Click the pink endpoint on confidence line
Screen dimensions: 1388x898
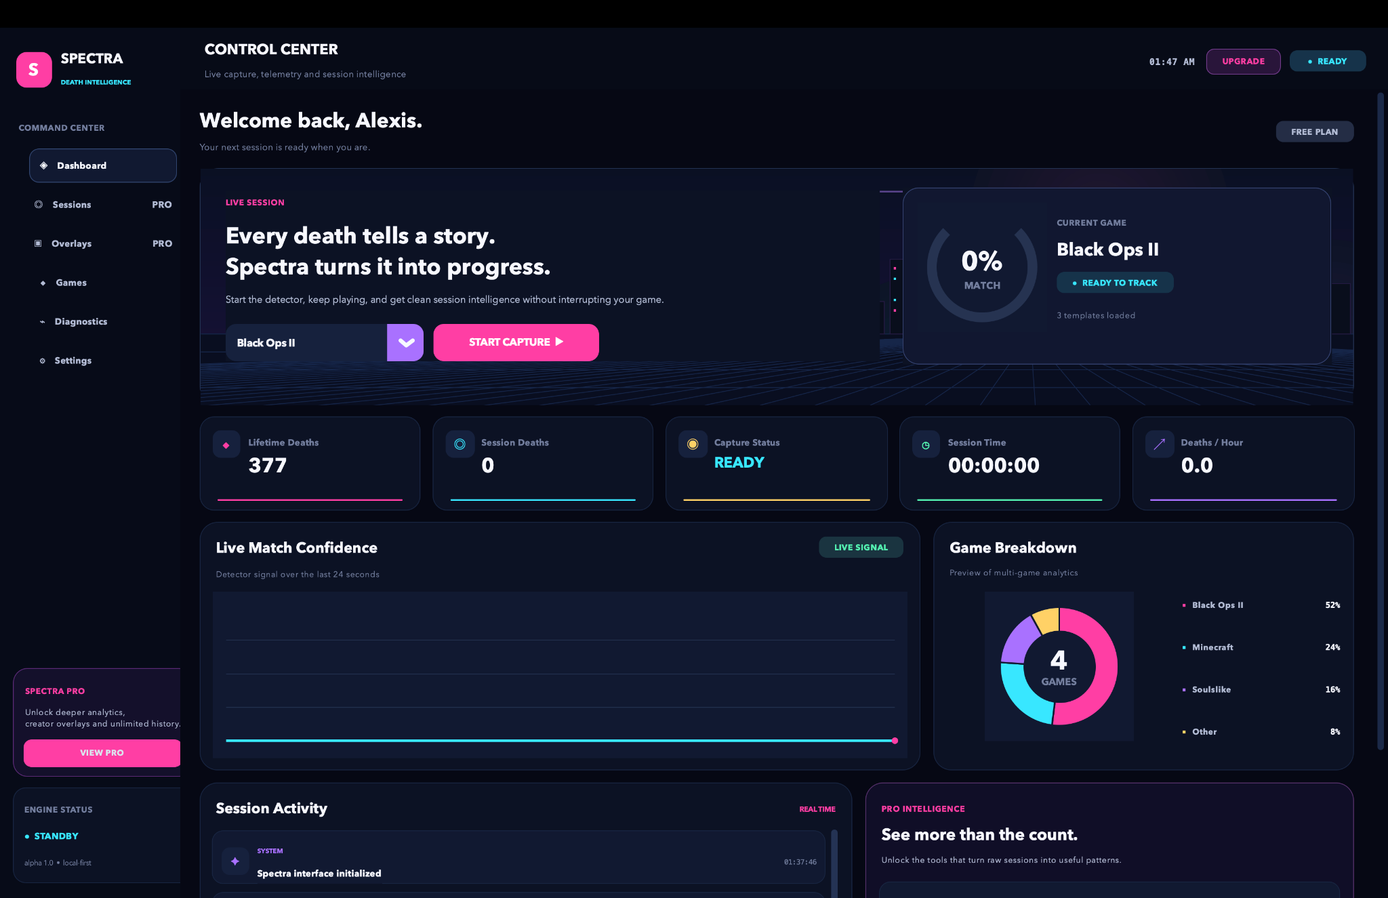tap(895, 741)
